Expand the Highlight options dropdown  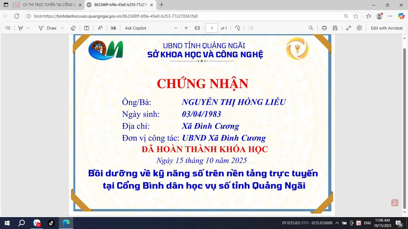coord(28,28)
